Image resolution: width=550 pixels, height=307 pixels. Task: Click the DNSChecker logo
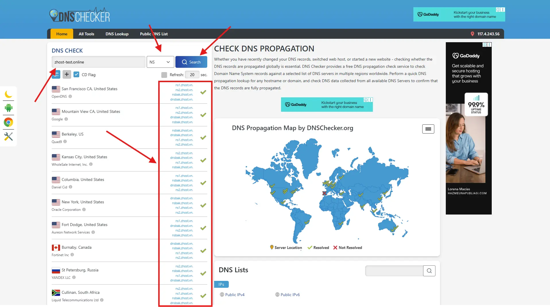pos(80,15)
